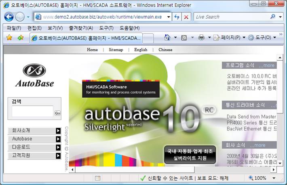Open the zoom level 100% control
The image size is (287, 185).
[261, 178]
